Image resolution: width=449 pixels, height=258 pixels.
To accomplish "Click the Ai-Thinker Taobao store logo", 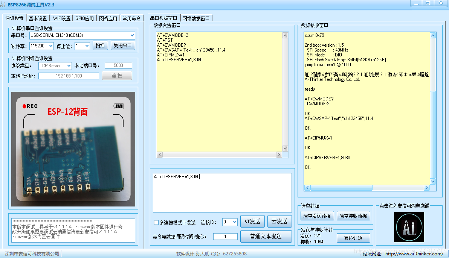I will (409, 227).
